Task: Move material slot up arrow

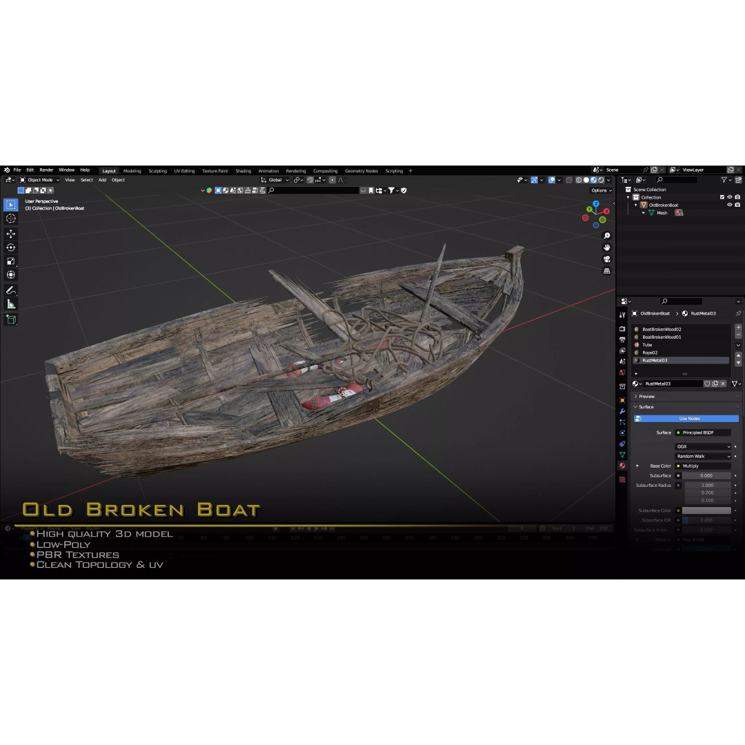Action: click(x=738, y=355)
